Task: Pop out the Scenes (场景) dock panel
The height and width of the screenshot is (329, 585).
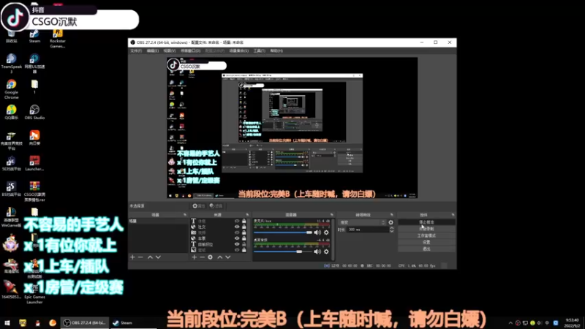Action: click(185, 215)
